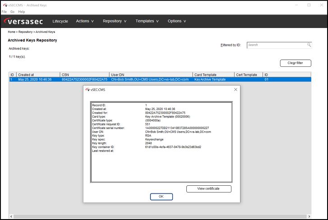Image resolution: width=328 pixels, height=220 pixels.
Task: Sort by the Cert Template column header
Action: (x=249, y=75)
